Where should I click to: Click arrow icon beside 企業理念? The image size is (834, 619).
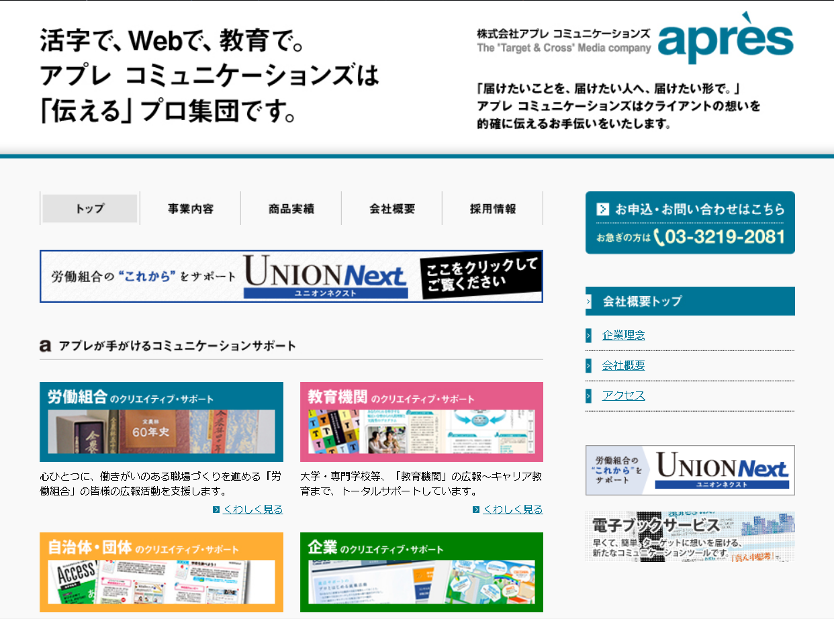(x=588, y=335)
